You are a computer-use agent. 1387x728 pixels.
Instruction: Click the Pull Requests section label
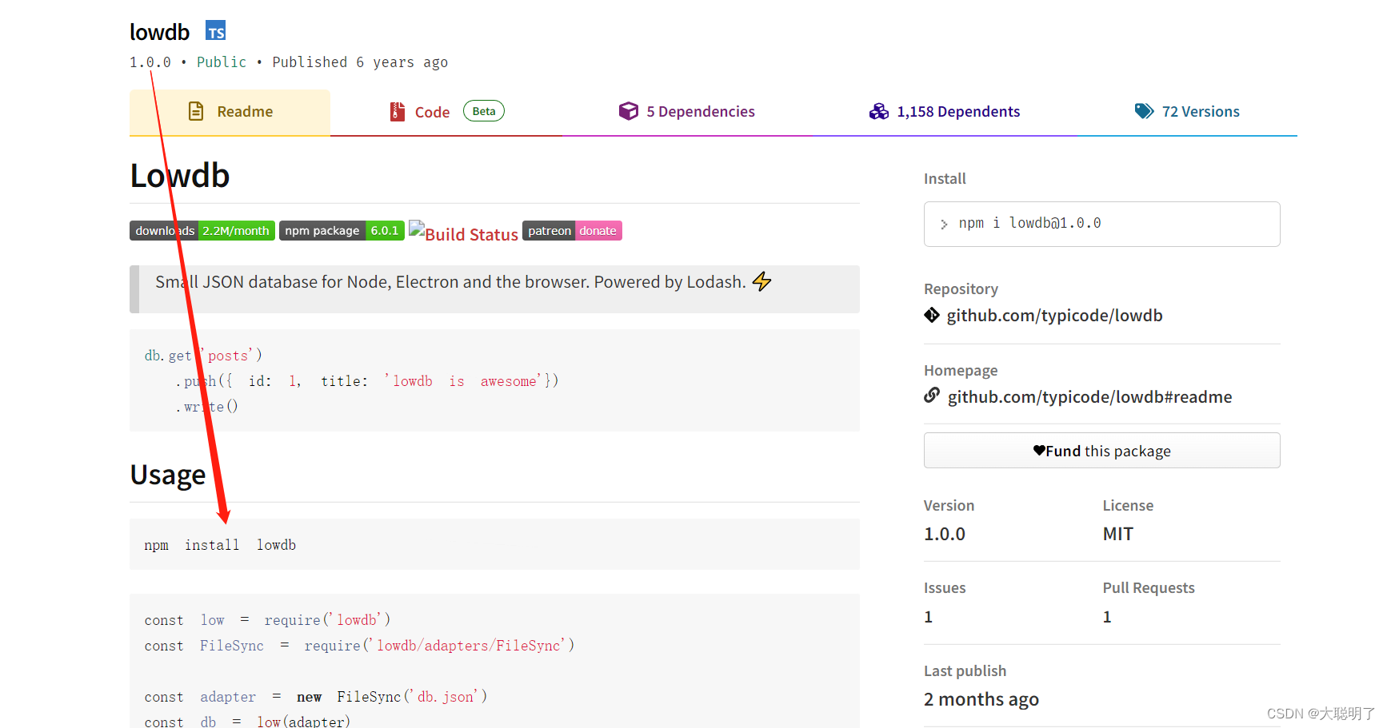click(x=1149, y=588)
